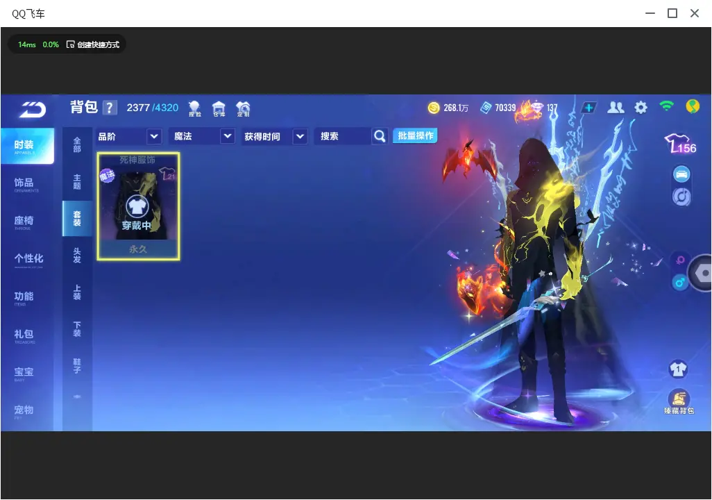Switch to the 礼包 treasure tab
Screen dimensions: 712x500
coord(24,335)
